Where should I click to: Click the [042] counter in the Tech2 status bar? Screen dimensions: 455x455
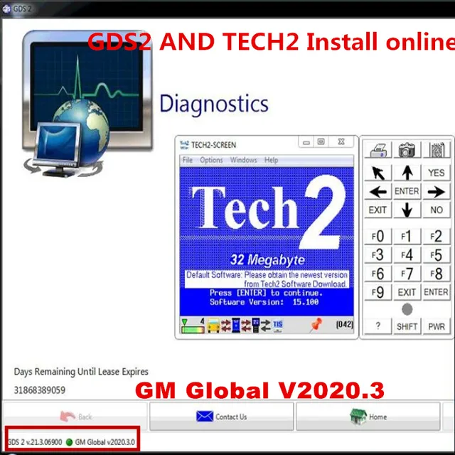coord(344,324)
